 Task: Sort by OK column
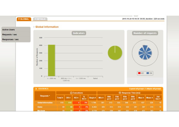(68, 98)
